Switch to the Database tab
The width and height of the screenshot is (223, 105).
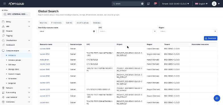coord(97,23)
